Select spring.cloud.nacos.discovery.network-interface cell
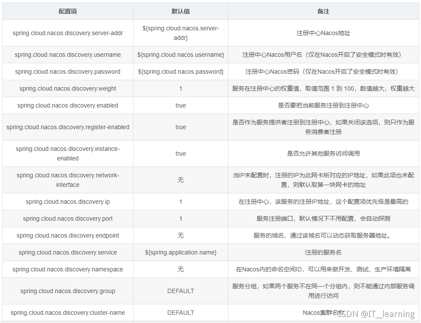Screen dimensions: 421x323 tap(68, 180)
